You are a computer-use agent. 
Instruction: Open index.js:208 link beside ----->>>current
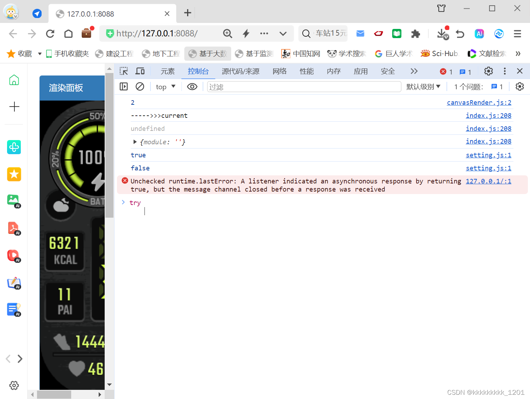(x=488, y=116)
